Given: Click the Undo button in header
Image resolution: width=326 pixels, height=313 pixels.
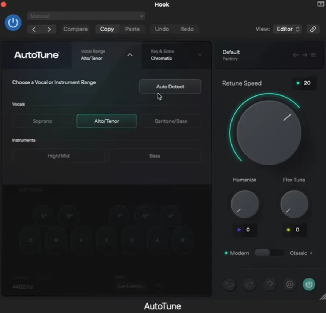Looking at the screenshot, I should pos(162,29).
